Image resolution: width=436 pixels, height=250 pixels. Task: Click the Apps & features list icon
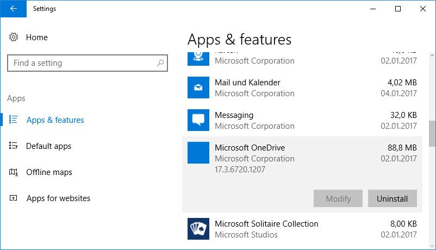[x=13, y=120]
